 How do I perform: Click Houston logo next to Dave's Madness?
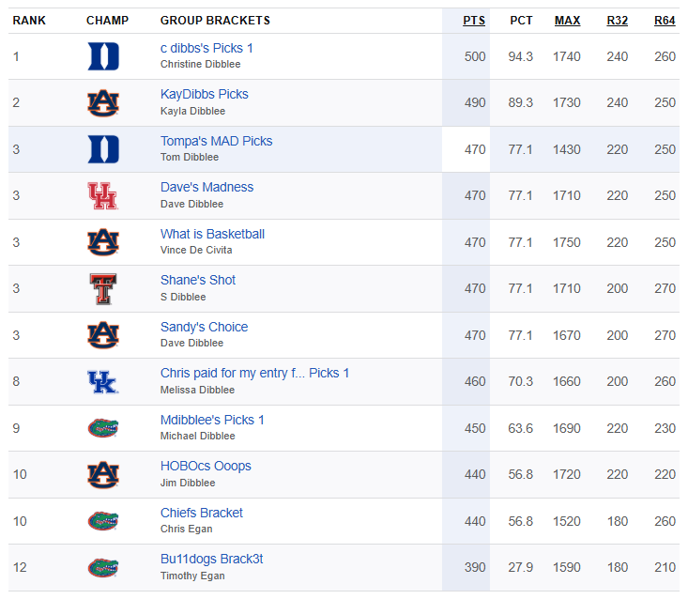103,195
